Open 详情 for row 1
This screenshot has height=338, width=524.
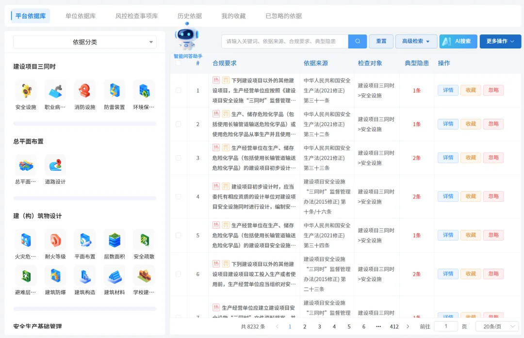pos(448,90)
